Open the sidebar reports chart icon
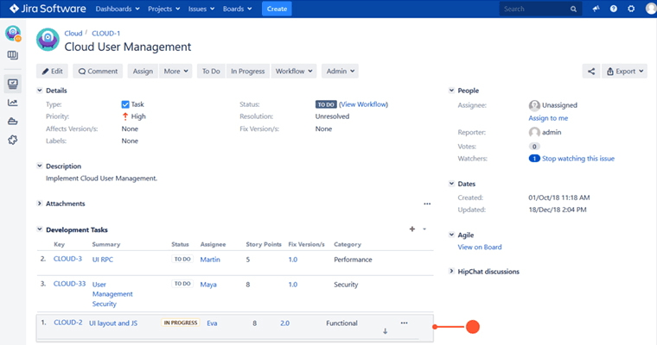 [13, 103]
